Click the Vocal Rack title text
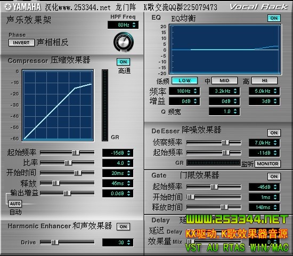 (x=259, y=7)
